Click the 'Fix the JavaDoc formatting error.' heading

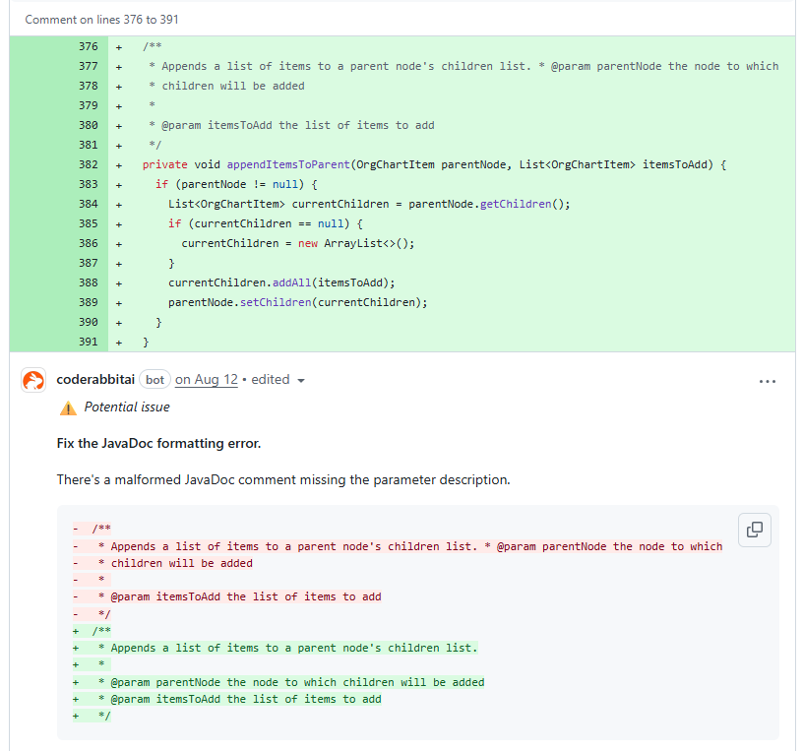click(x=158, y=443)
